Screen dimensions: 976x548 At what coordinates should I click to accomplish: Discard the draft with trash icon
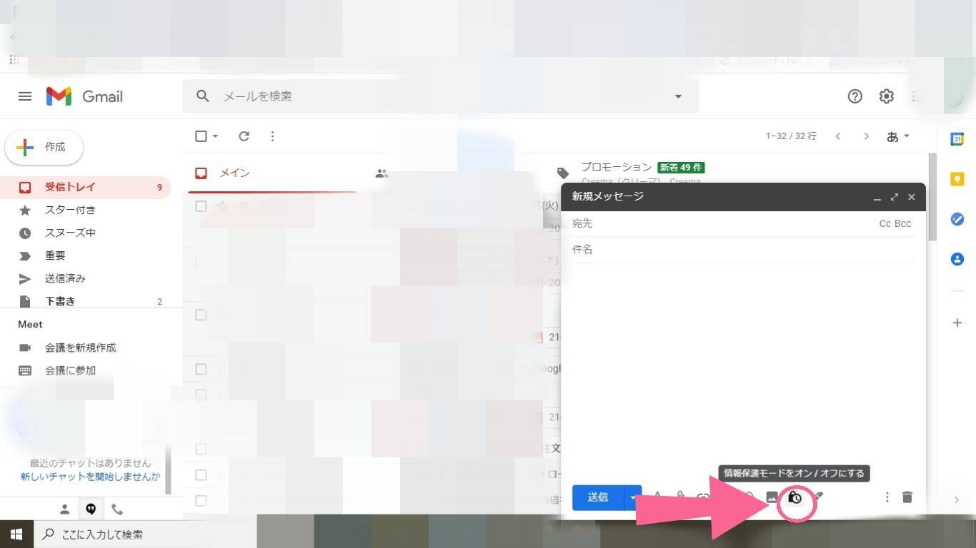tap(907, 497)
